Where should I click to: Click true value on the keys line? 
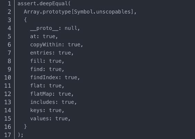point(55,110)
